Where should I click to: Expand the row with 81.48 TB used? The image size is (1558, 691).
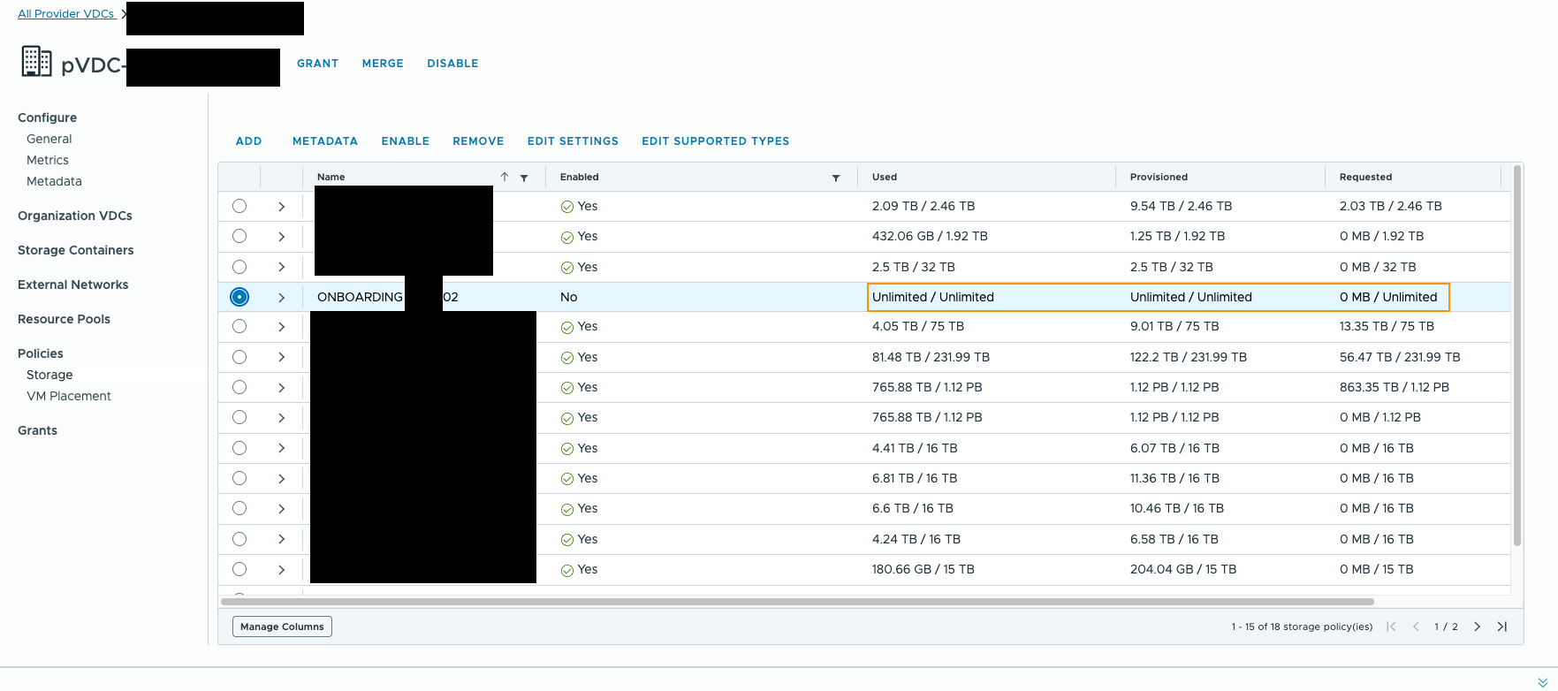282,358
